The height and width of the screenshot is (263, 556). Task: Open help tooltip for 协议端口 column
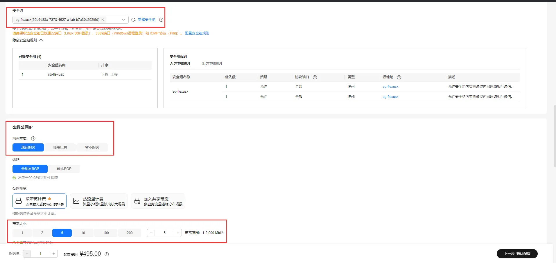(315, 77)
